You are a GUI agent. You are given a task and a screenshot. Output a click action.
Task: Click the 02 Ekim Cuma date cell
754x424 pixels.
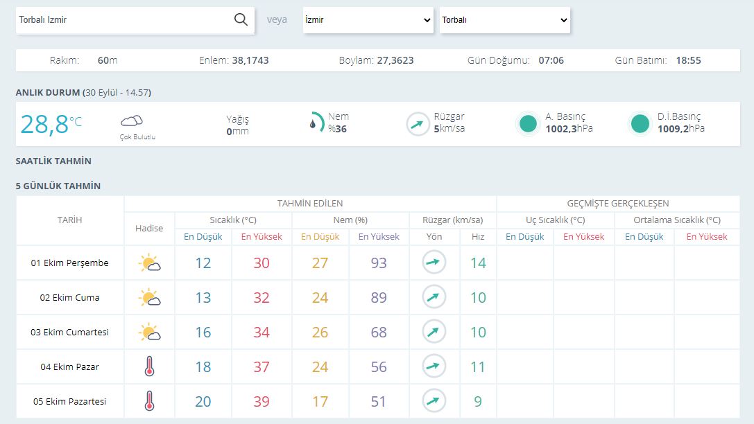click(70, 298)
